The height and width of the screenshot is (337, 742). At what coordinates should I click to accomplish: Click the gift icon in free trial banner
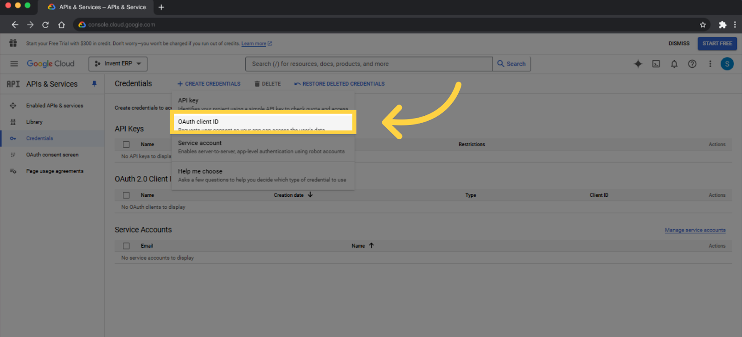(x=13, y=43)
